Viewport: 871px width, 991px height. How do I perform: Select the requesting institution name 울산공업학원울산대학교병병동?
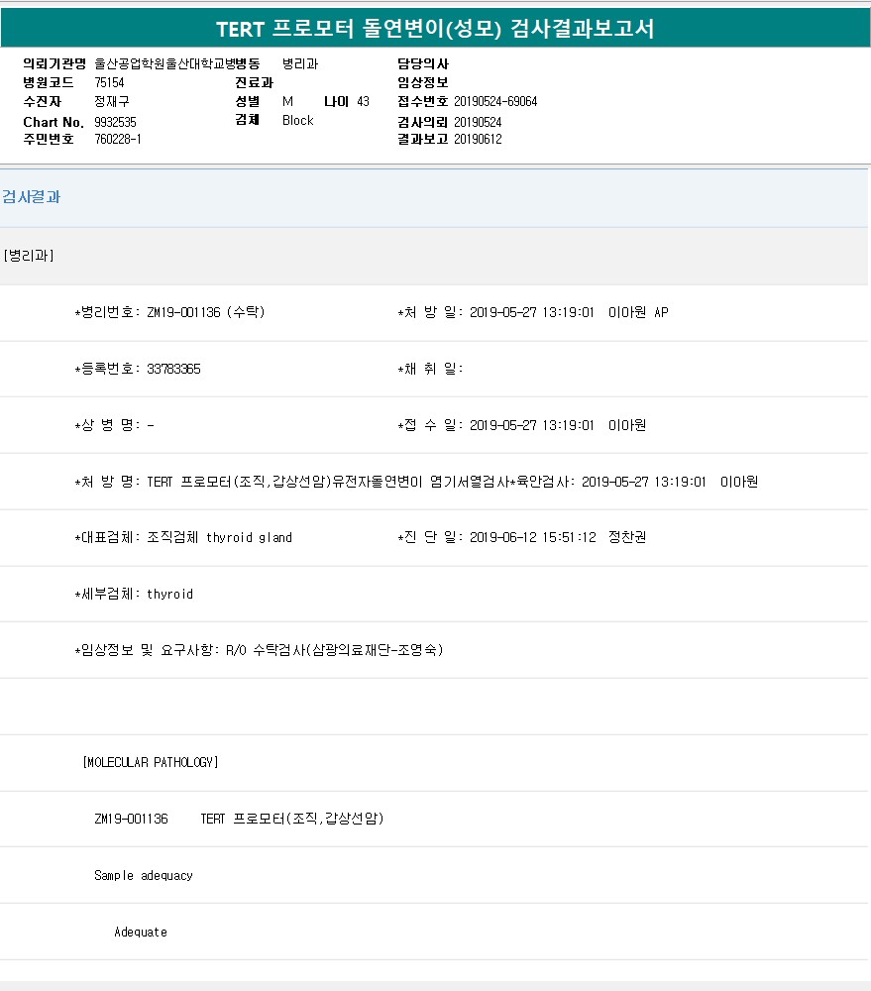point(177,63)
